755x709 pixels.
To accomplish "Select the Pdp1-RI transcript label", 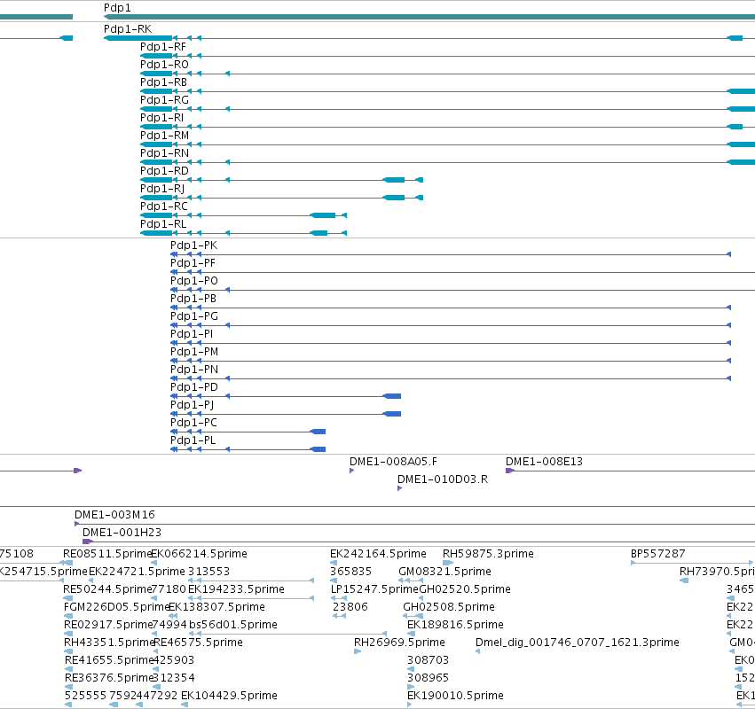I will click(x=161, y=118).
